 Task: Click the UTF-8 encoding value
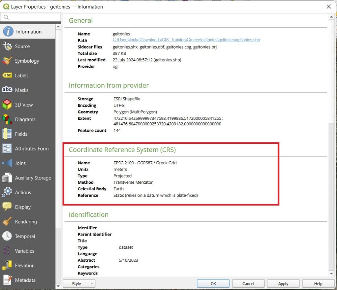point(119,105)
